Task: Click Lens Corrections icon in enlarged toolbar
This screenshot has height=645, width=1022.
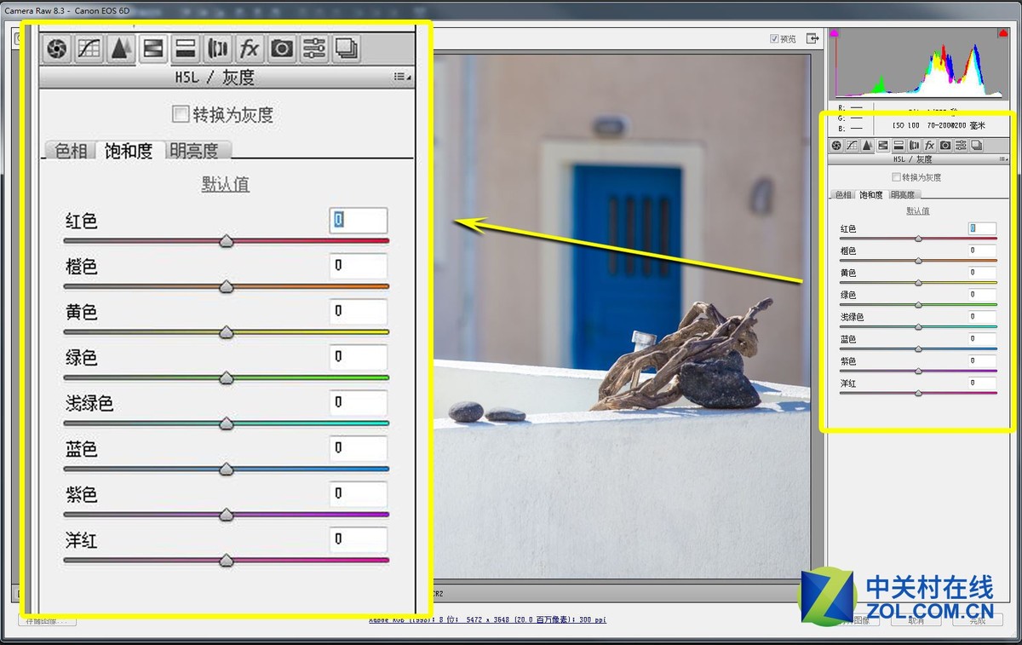Action: [218, 49]
